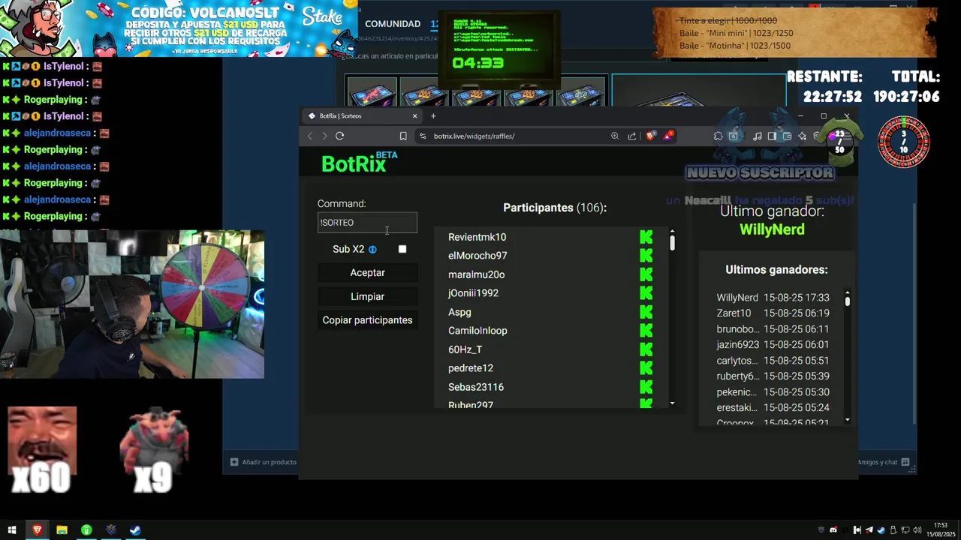Click the !SORTEO command input field
Screen dimensions: 961x540
click(x=367, y=223)
